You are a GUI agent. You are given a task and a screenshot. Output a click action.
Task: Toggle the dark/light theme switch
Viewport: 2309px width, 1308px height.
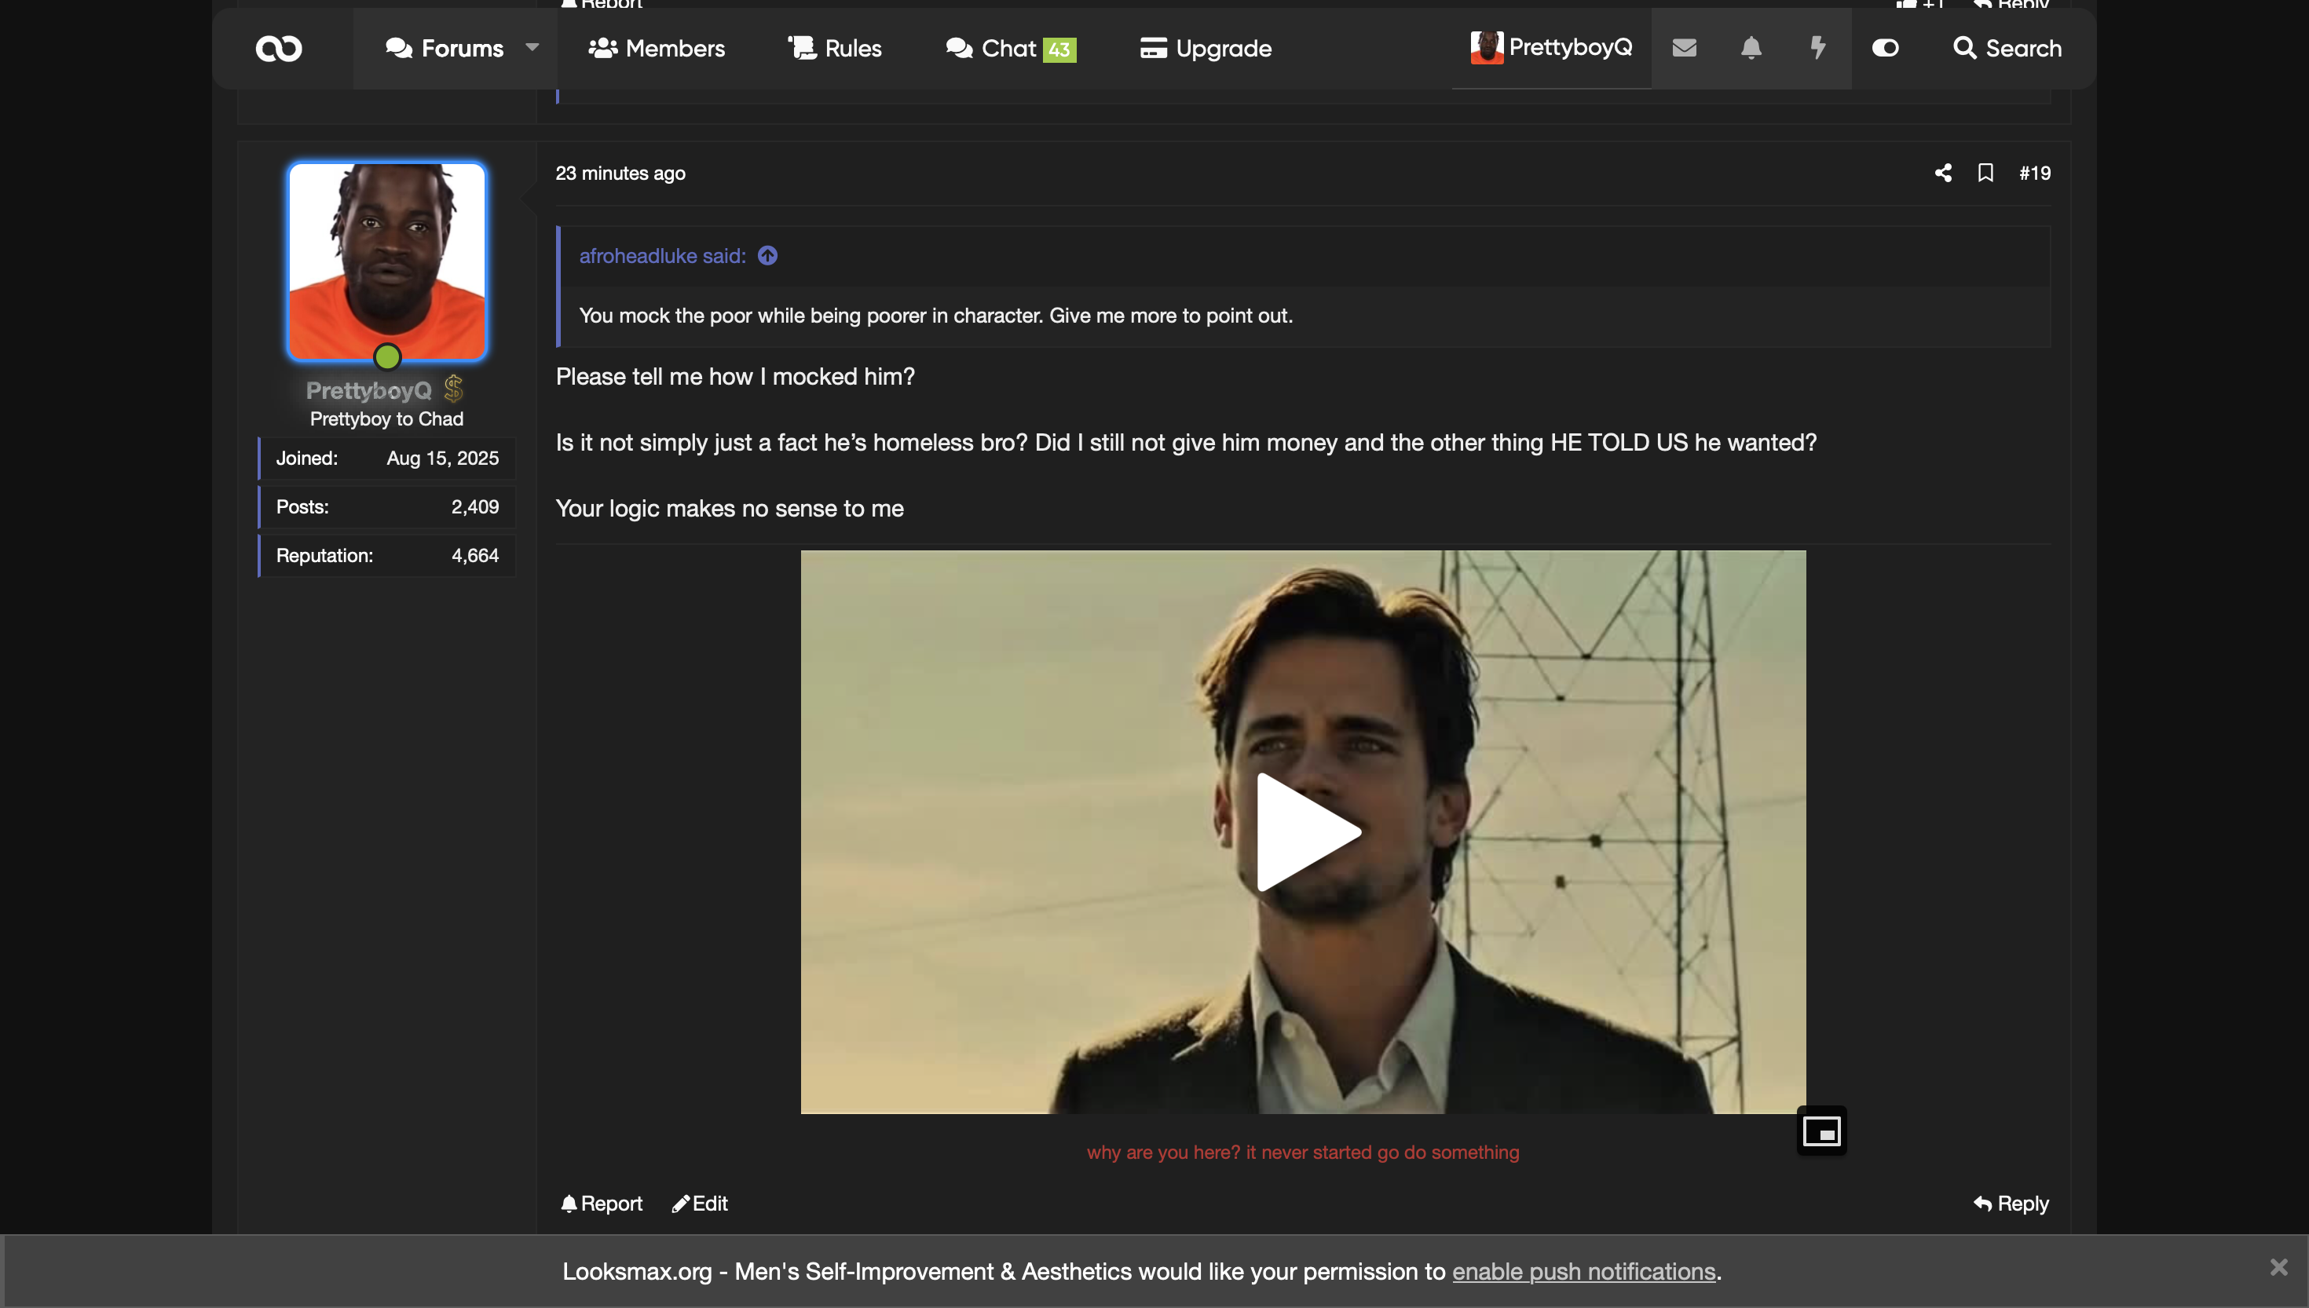coord(1885,49)
